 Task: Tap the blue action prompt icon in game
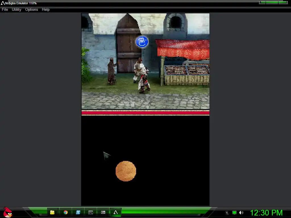click(x=142, y=42)
